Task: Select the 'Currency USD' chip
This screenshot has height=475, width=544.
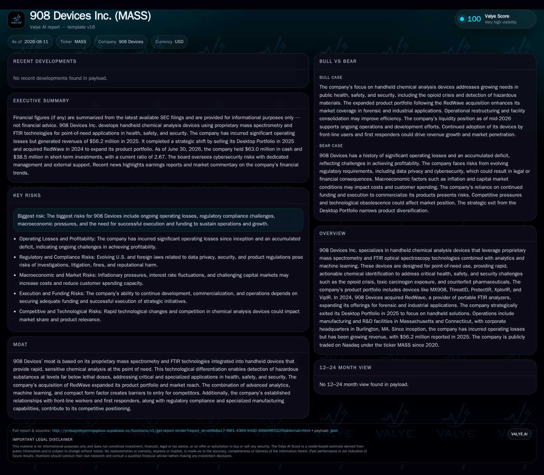Action: click(169, 42)
